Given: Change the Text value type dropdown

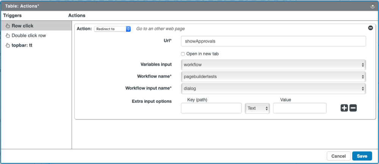Looking at the screenshot, I should click(257, 108).
